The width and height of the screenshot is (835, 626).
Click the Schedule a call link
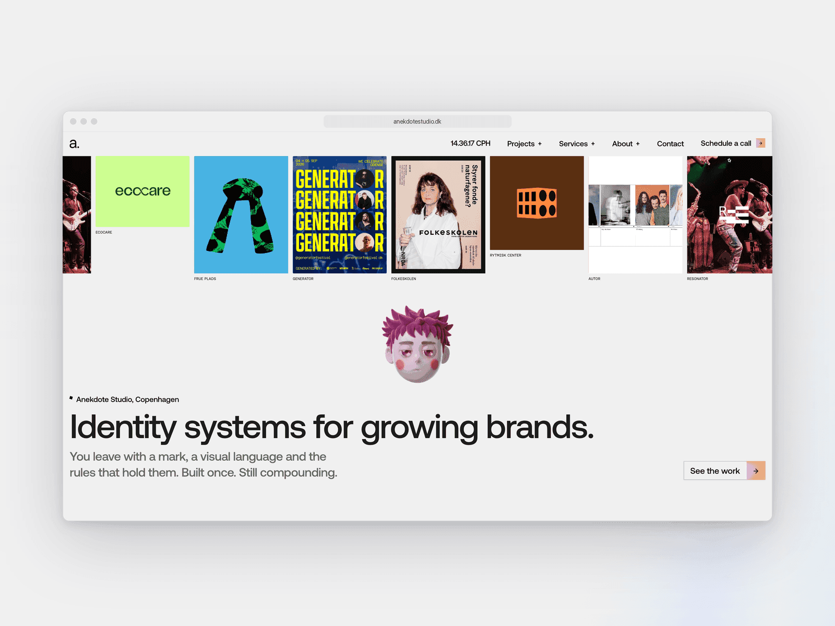(726, 143)
